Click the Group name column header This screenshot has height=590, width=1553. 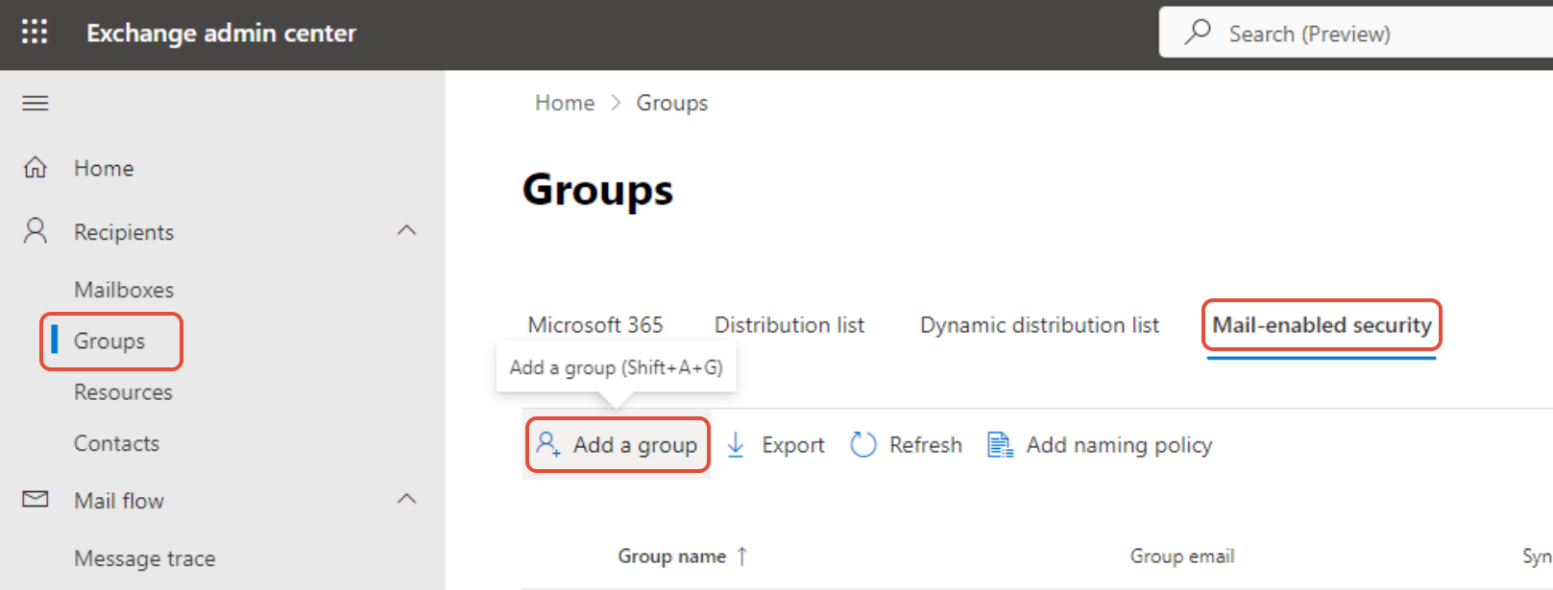tap(672, 556)
